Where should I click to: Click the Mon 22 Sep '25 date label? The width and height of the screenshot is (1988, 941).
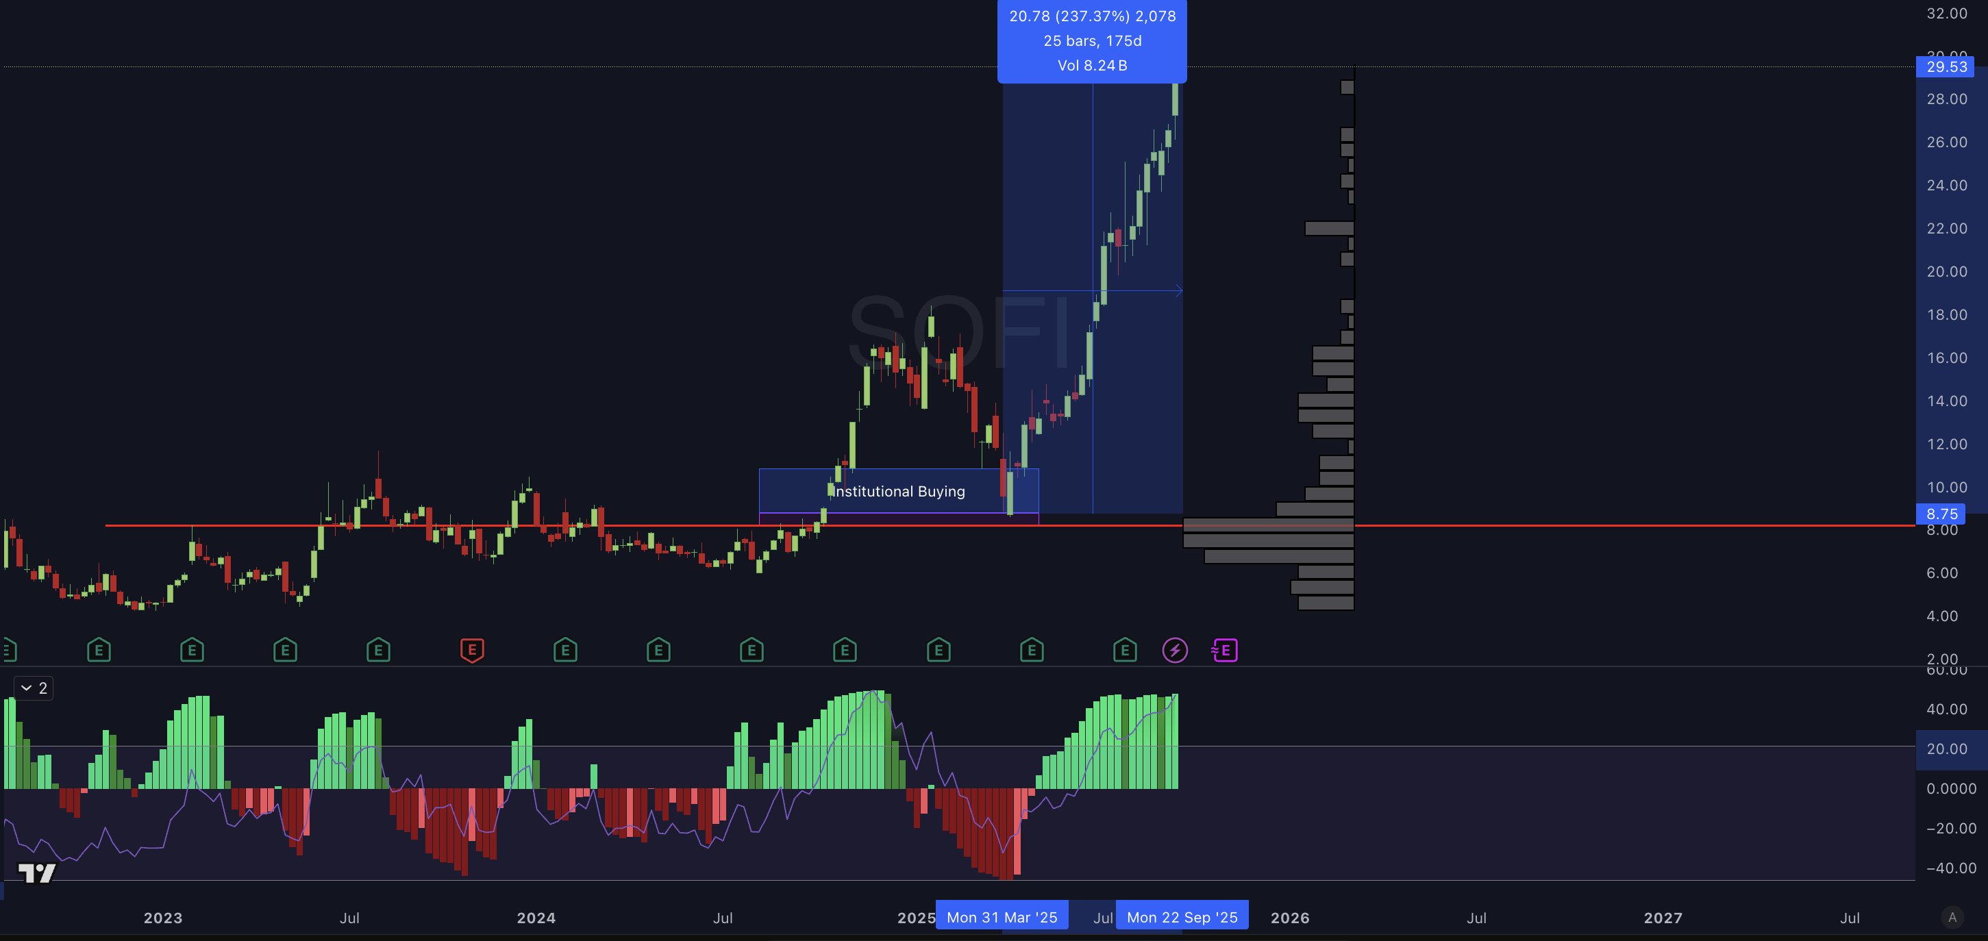[1182, 917]
